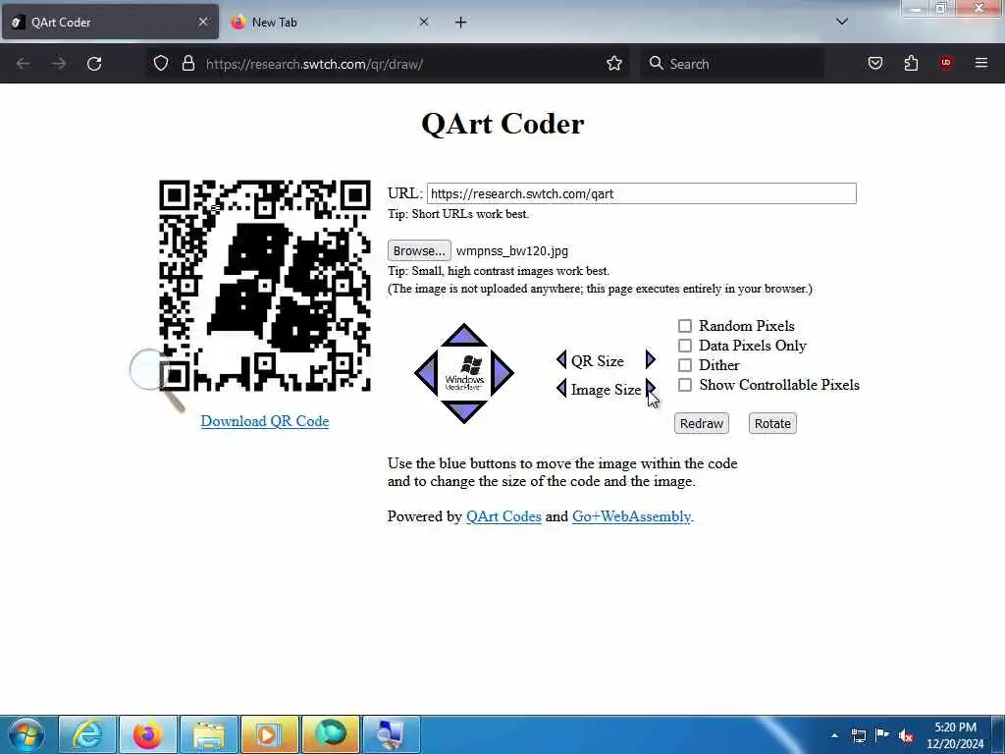Bookmark this page with the star

pos(614,63)
